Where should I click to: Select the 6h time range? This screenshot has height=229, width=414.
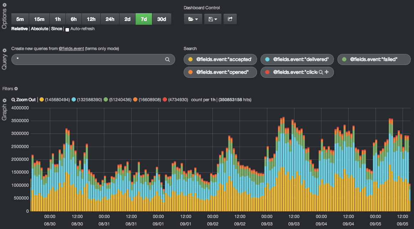pos(74,19)
